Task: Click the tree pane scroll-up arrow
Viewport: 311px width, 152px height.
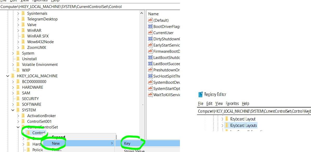Action: (x=142, y=13)
